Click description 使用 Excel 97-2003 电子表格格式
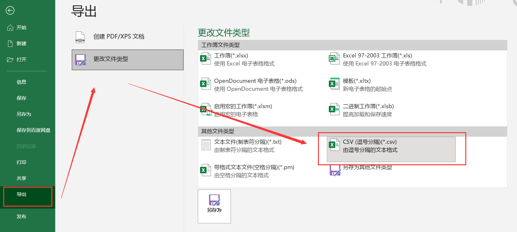The width and height of the screenshot is (517, 232). [x=385, y=64]
